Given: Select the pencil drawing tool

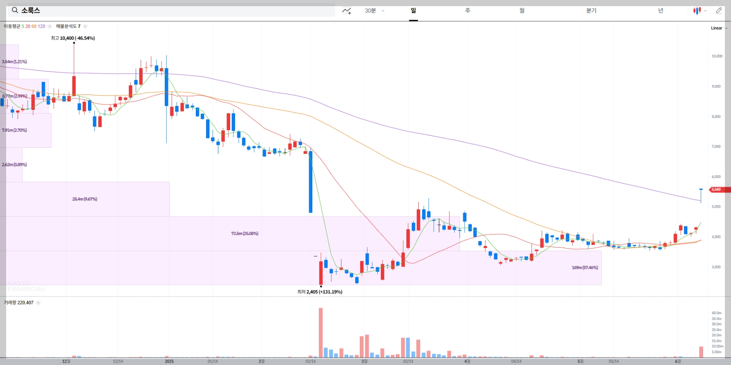Looking at the screenshot, I should 719,11.
